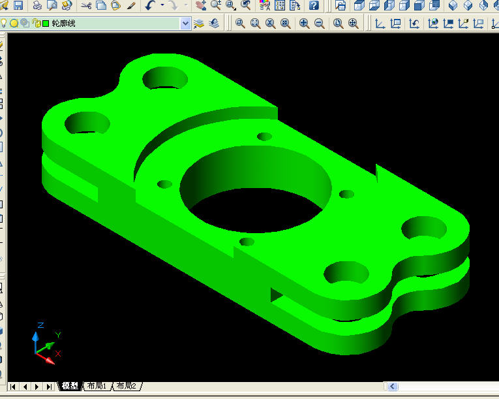Click the Face UCS icon
This screenshot has width=499, height=399.
click(463, 24)
